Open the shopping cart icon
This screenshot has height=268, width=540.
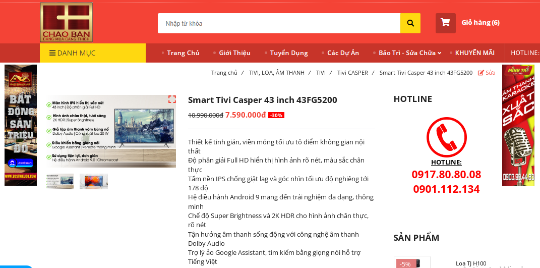point(445,23)
